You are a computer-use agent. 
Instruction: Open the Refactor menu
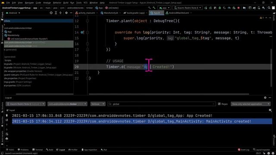(57, 3)
